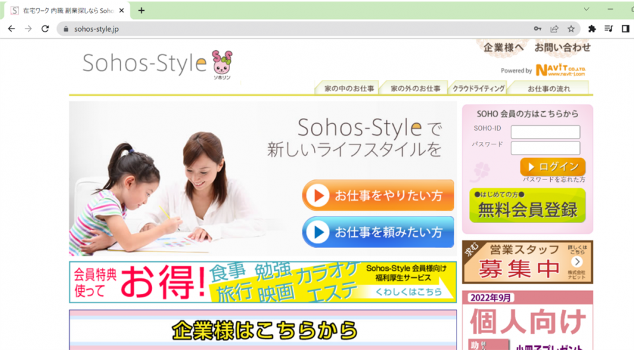The image size is (634, 350).
Task: Open the お問い合わせ link
Action: (x=562, y=48)
